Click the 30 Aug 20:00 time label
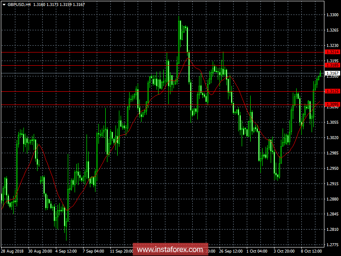Screen dimensions: 341x256 point(40,251)
